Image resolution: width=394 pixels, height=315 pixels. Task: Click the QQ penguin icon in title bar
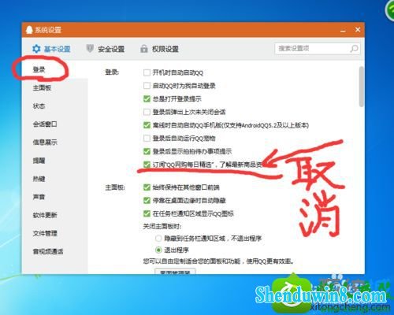[29, 30]
